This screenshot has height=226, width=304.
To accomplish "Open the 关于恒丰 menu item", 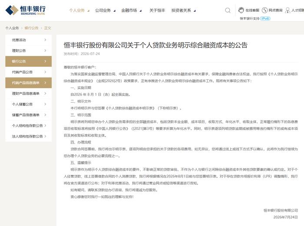I will [157, 10].
